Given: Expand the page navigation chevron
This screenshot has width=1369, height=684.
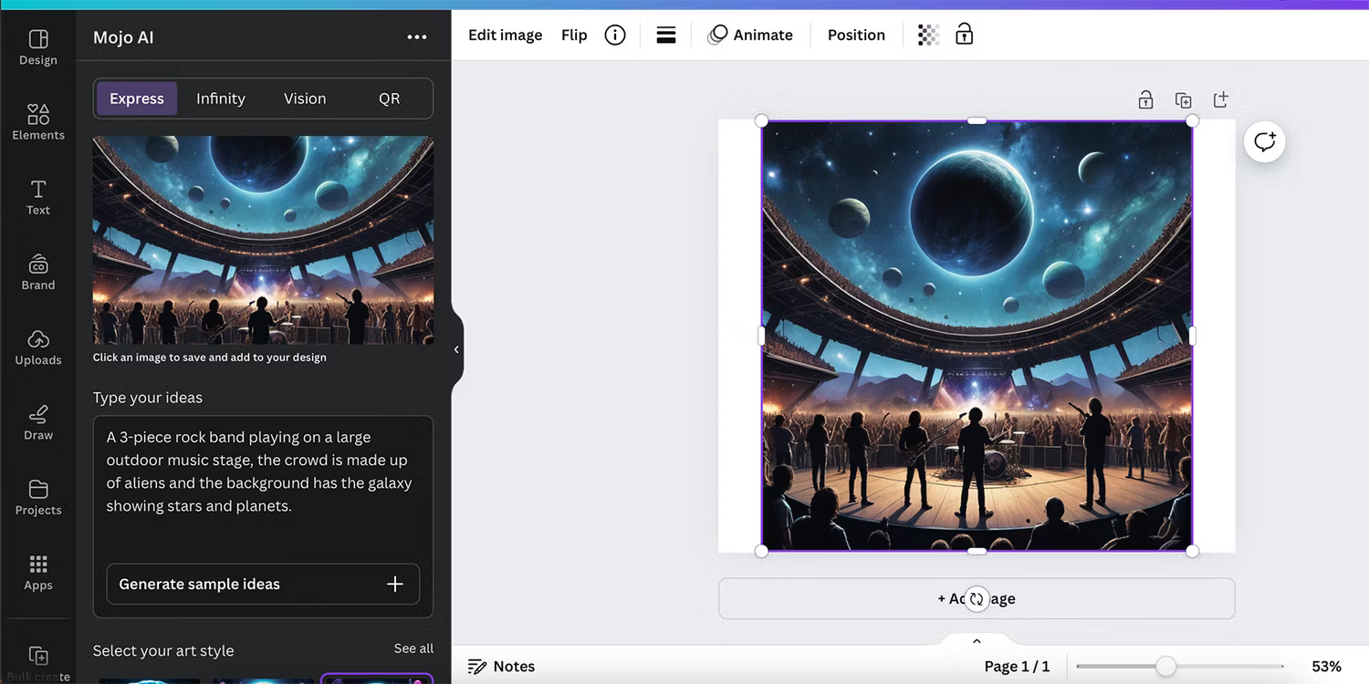Looking at the screenshot, I should pos(976,640).
